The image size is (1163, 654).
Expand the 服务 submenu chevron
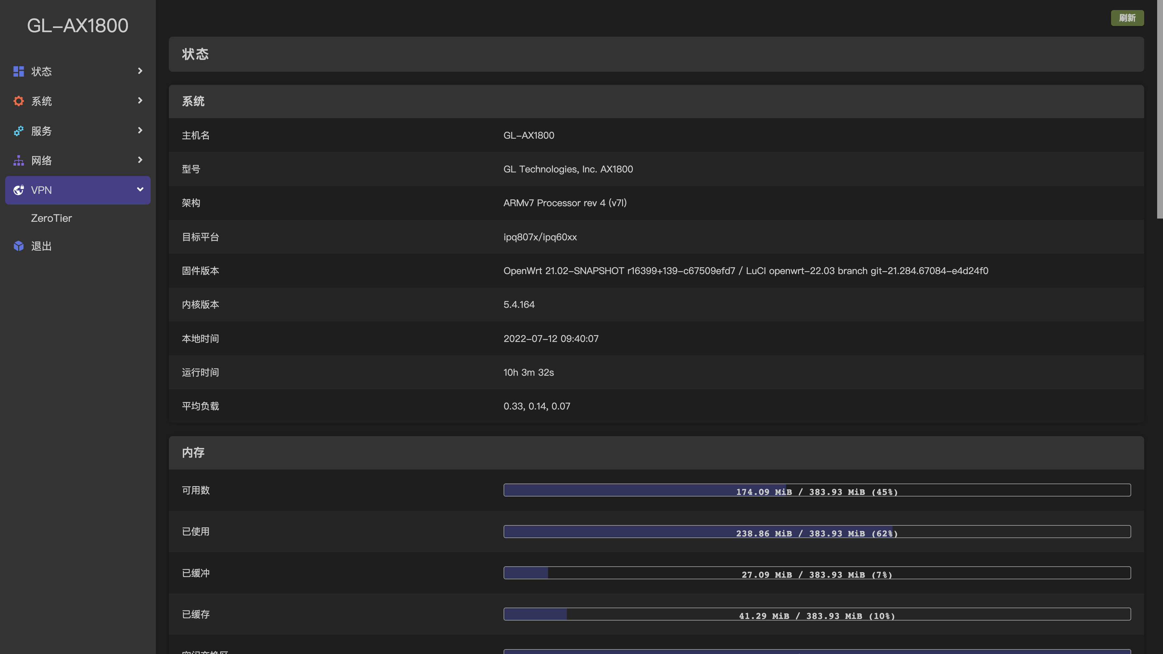[x=140, y=131]
